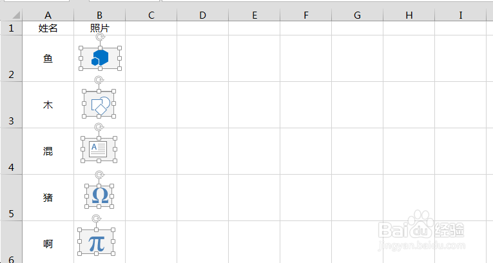Image resolution: width=493 pixels, height=263 pixels.
Task: Select the Pi symbol picture
Action: 96,243
